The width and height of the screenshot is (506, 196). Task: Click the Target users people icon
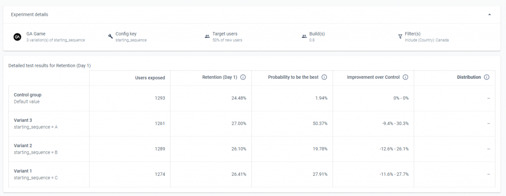coord(207,37)
